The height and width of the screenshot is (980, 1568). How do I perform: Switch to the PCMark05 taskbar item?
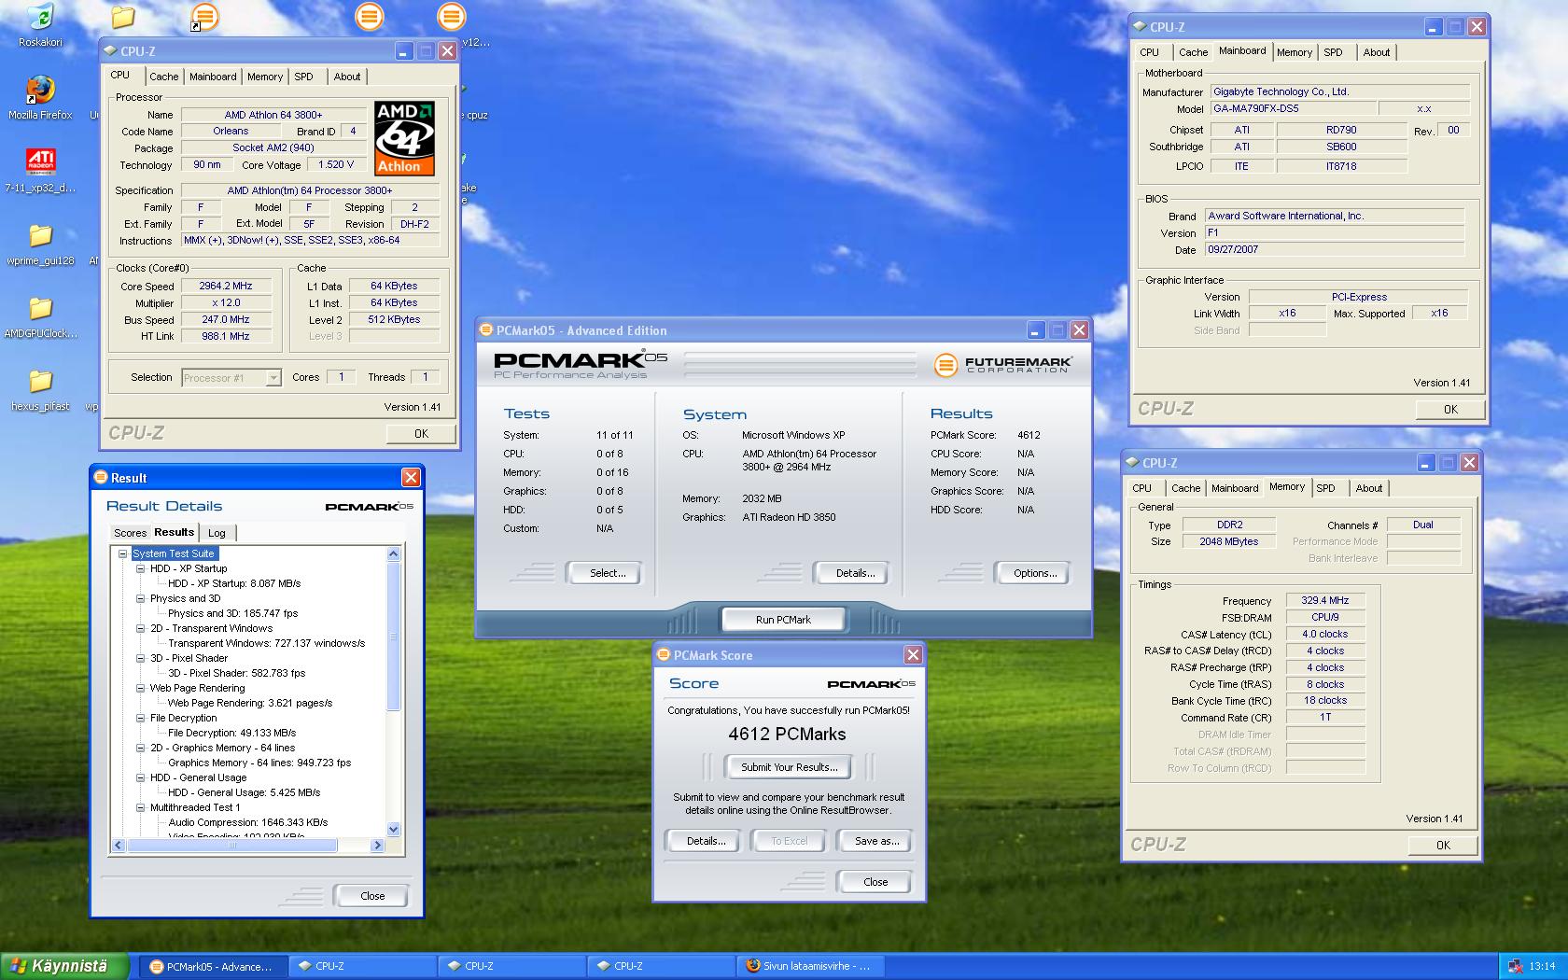213,966
